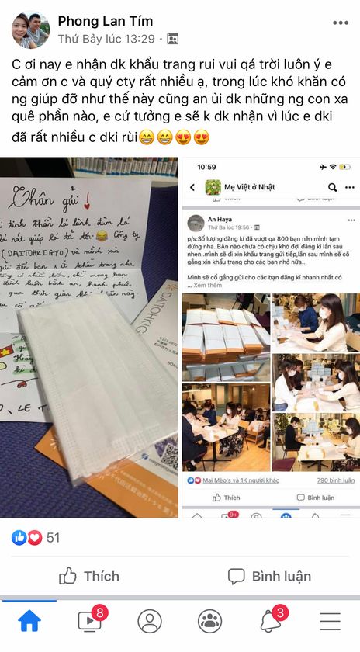
Task: Comment using the Bình luận button
Action: coord(269,576)
